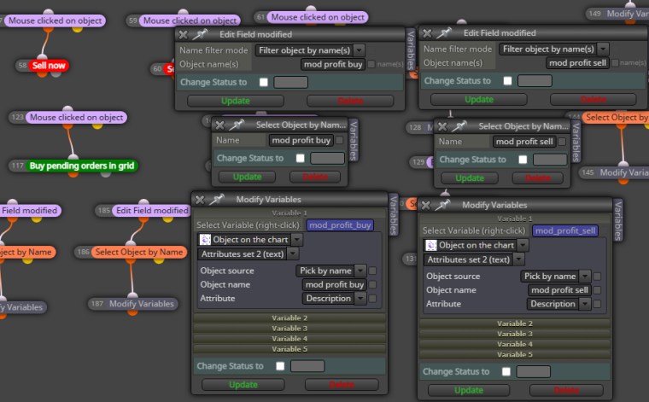This screenshot has width=649, height=402.
Task: Click Update in mod_profit_buy Modify Variables panel
Action: pyautogui.click(x=243, y=385)
